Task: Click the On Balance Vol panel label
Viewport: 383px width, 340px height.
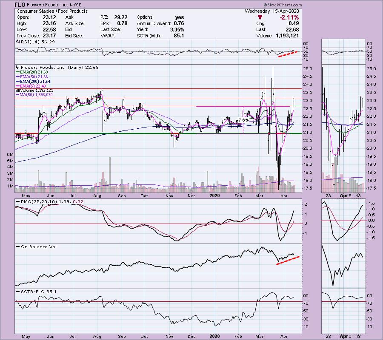Action: click(39, 246)
